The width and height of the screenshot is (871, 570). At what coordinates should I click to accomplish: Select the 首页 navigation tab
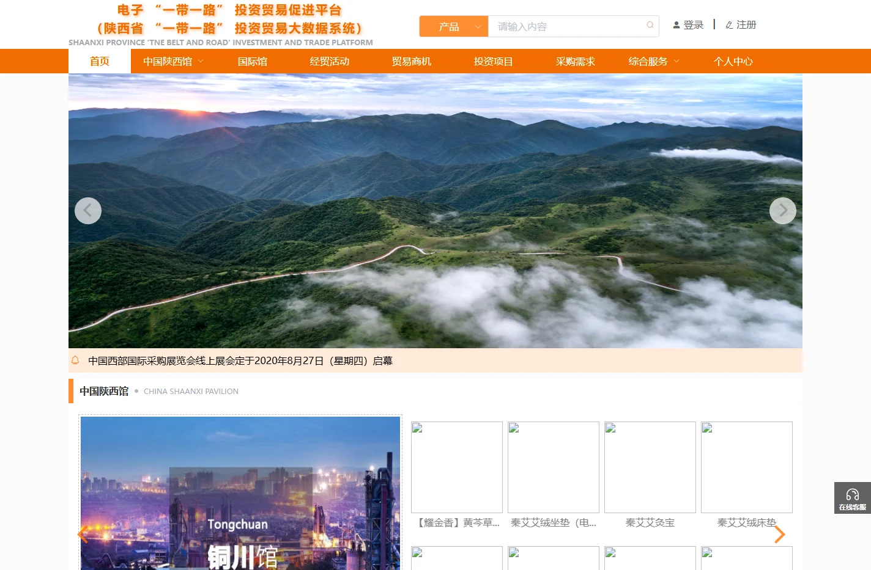100,61
